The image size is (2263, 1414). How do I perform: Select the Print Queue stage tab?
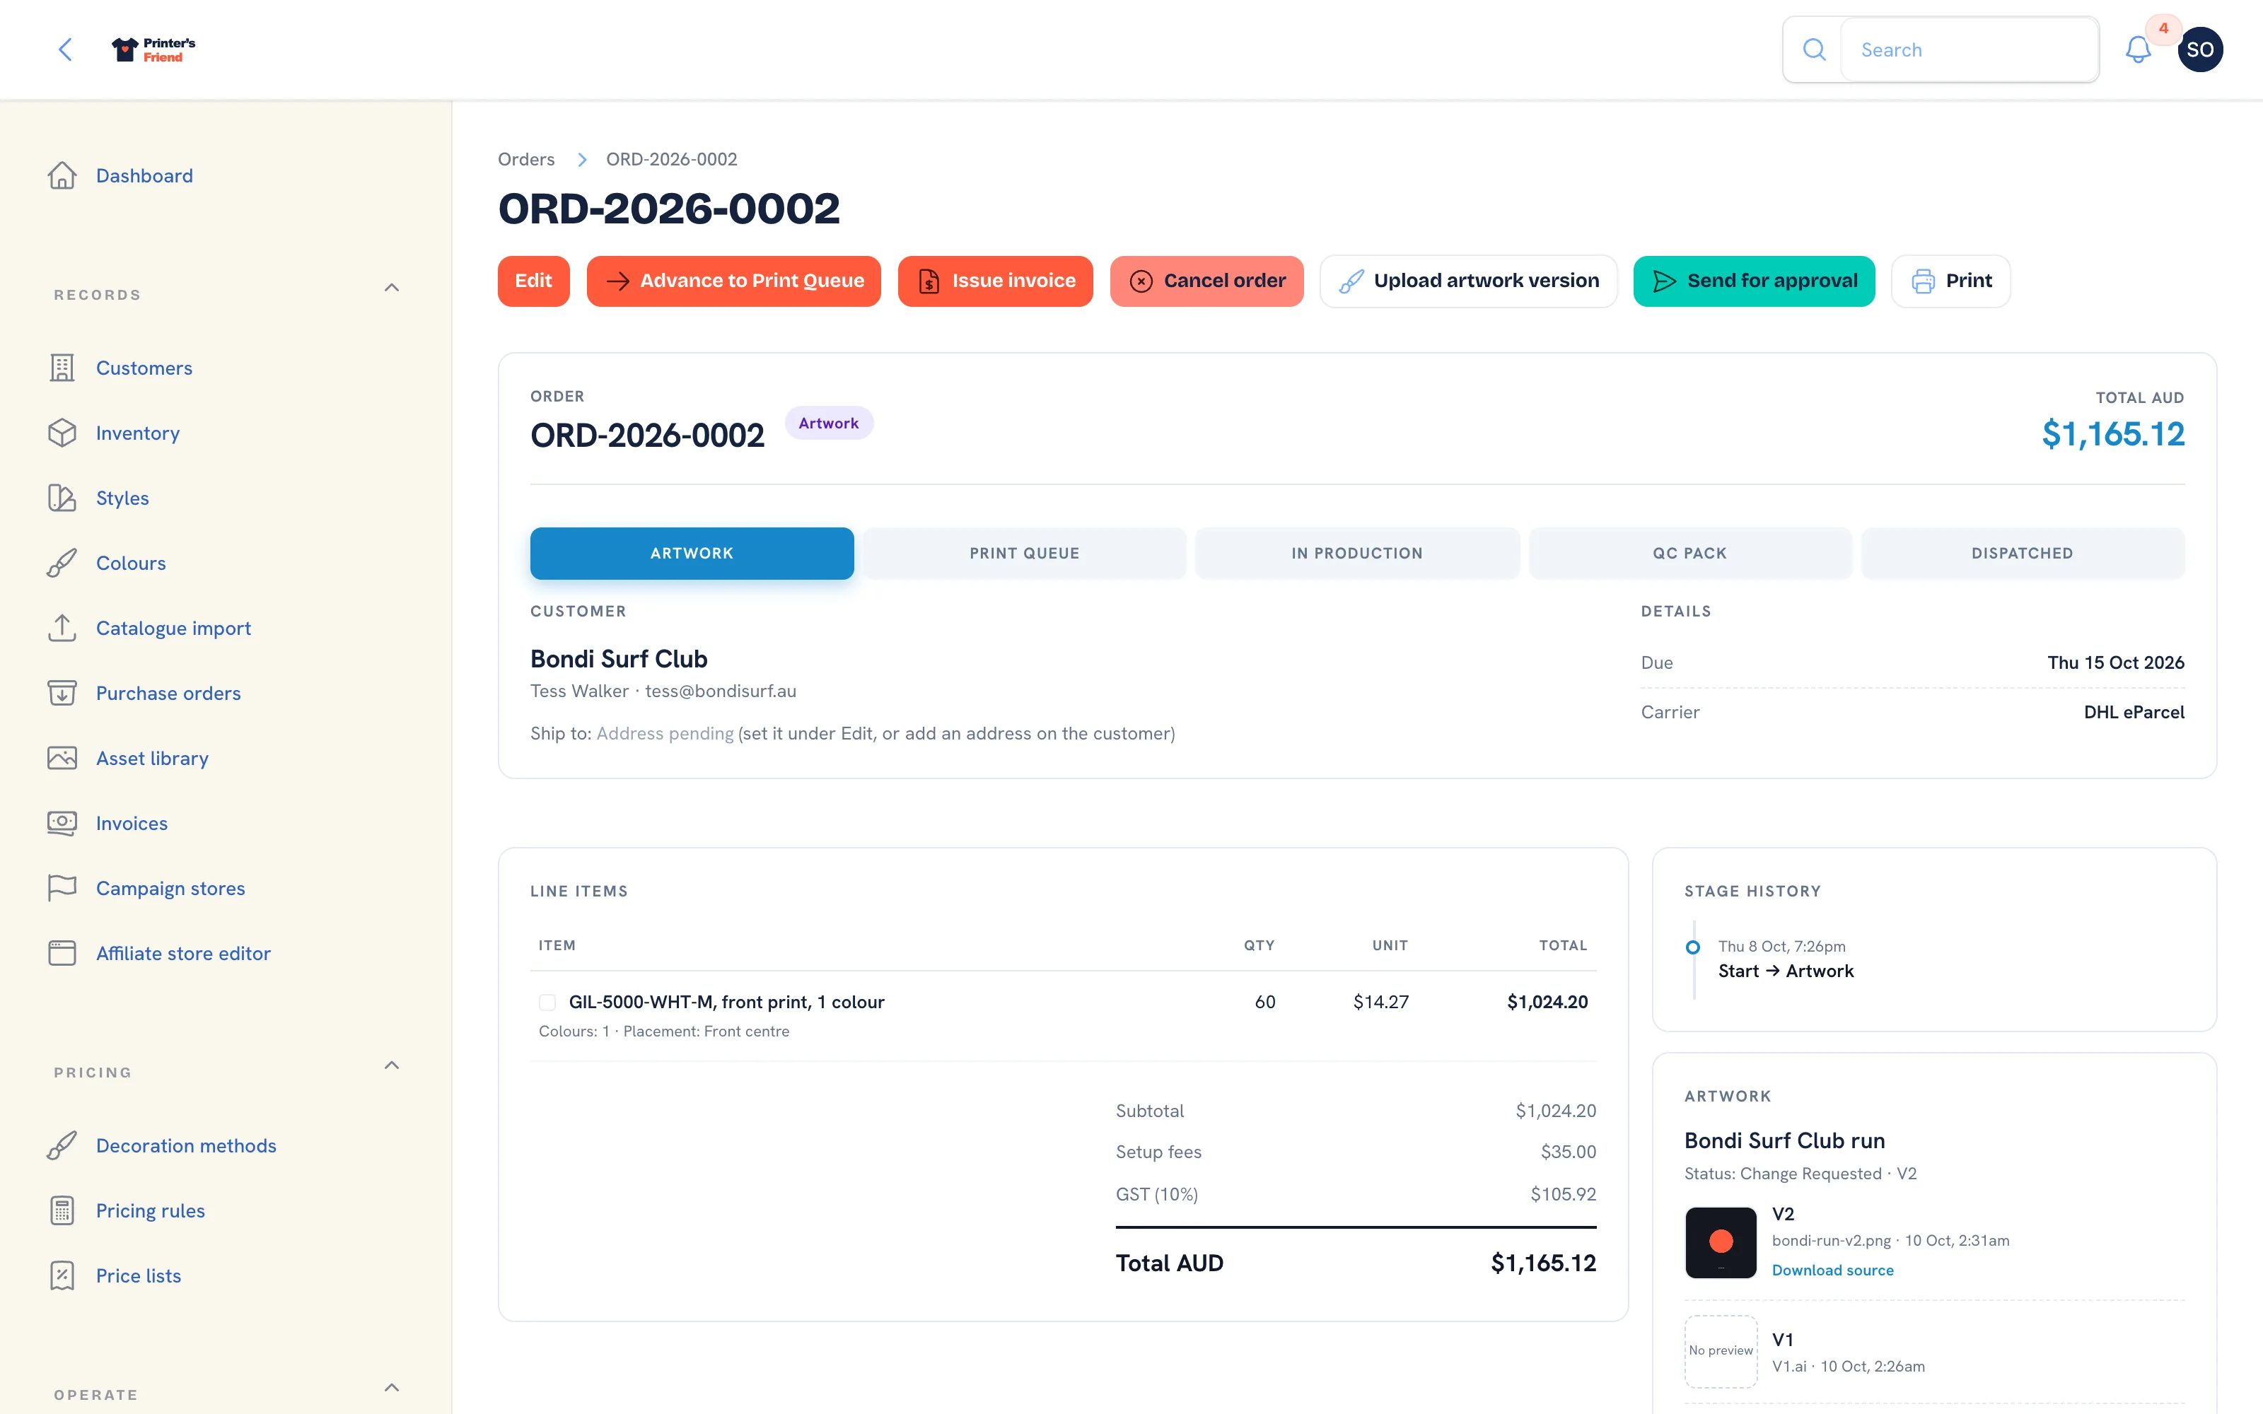coord(1024,554)
